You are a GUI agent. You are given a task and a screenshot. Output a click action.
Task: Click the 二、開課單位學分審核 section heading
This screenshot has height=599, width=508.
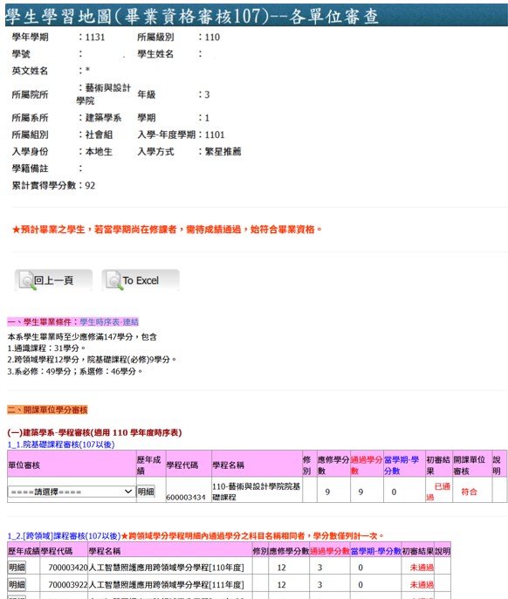47,410
